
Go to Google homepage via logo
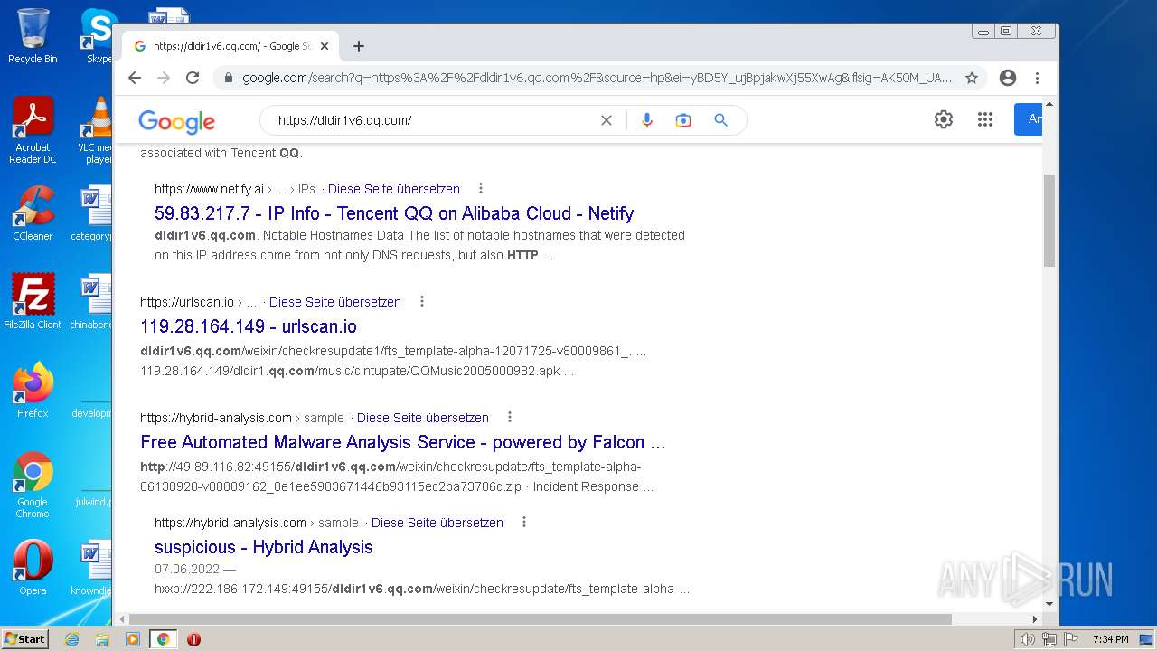click(x=176, y=121)
